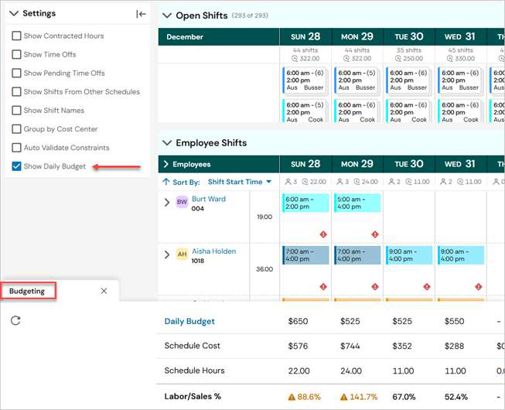Click Burt Ward's 19.00 total hours
The height and width of the screenshot is (410, 505).
(264, 217)
